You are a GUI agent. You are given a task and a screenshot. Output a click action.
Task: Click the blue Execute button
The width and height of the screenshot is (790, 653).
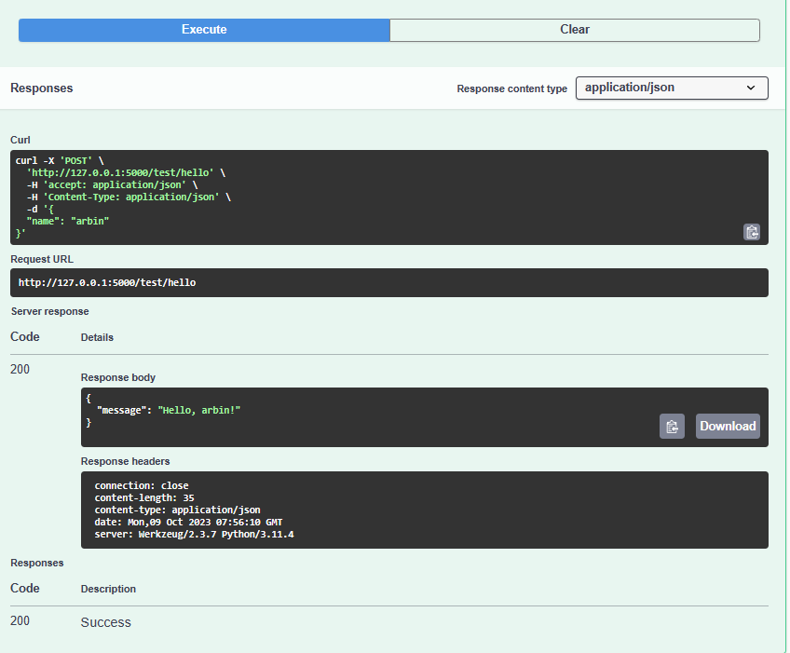[x=204, y=30]
